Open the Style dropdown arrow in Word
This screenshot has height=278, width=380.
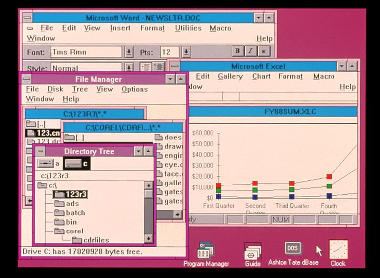(x=129, y=68)
